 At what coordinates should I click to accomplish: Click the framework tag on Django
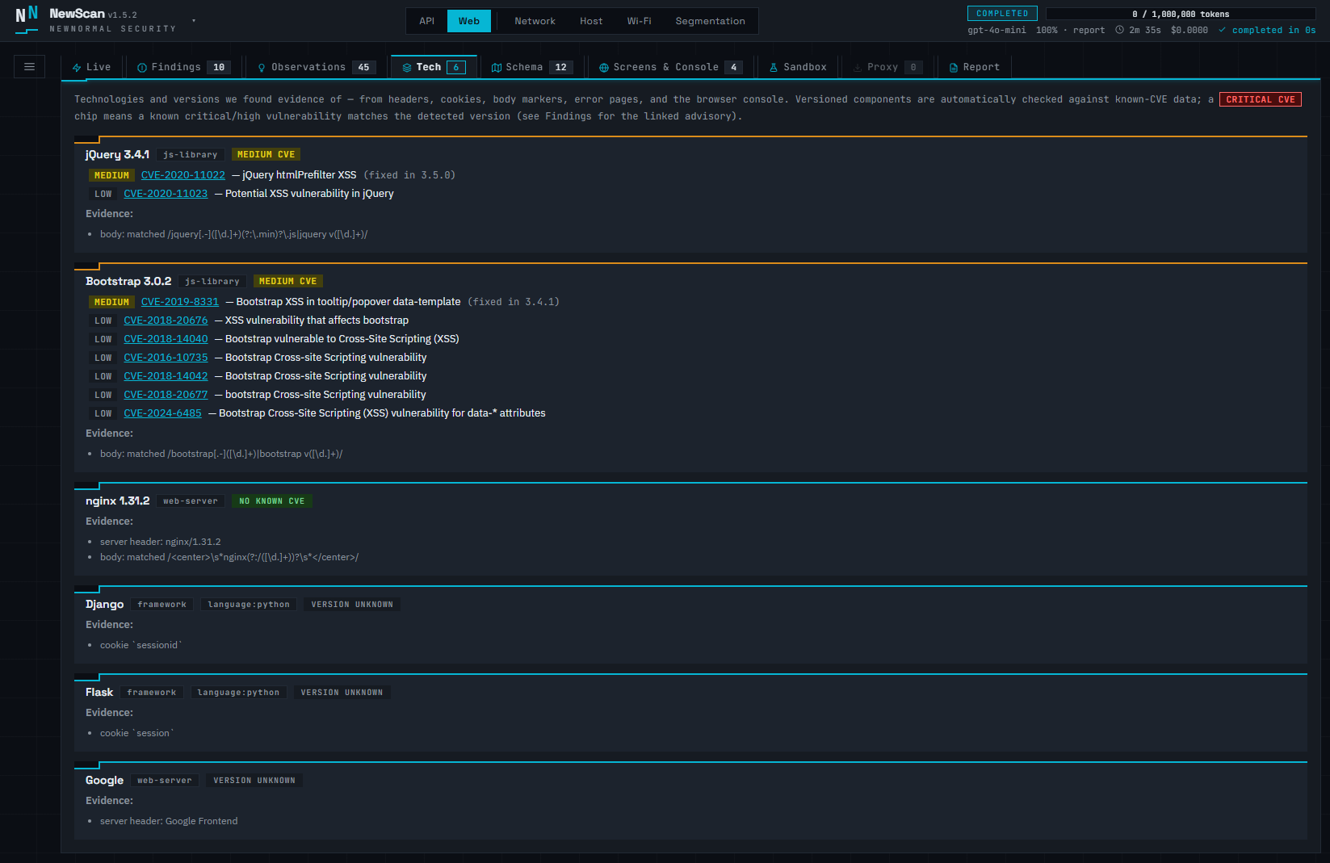(x=162, y=605)
